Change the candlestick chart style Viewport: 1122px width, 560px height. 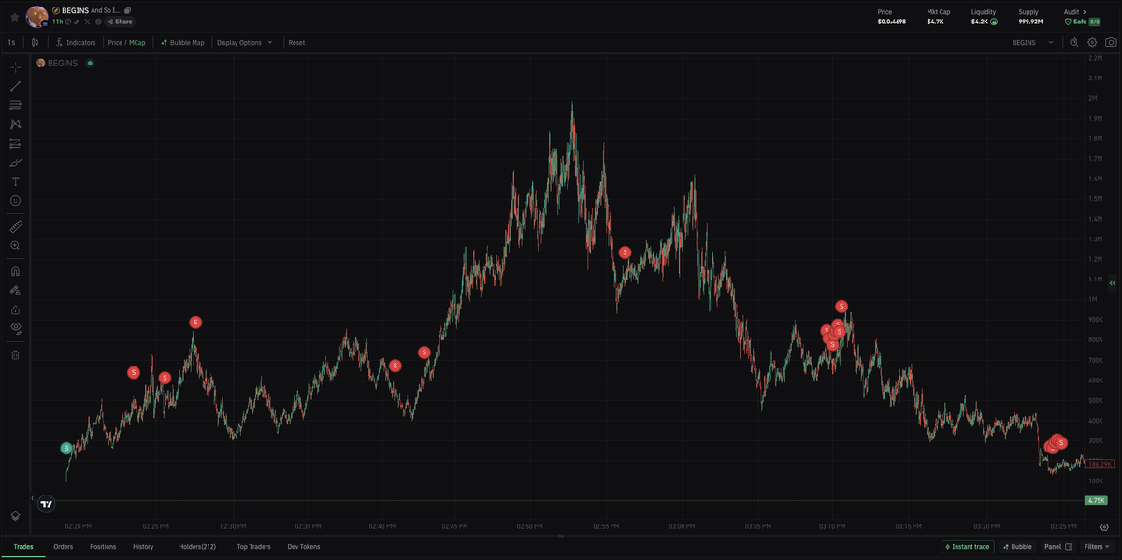(36, 42)
